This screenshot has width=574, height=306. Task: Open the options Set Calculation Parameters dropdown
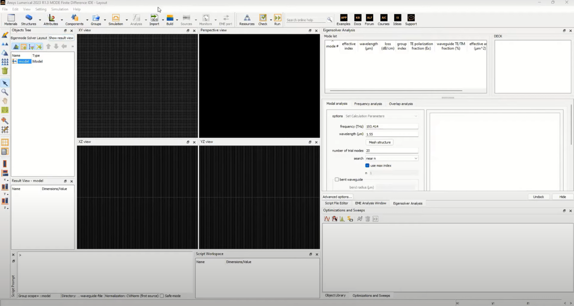[x=381, y=116]
